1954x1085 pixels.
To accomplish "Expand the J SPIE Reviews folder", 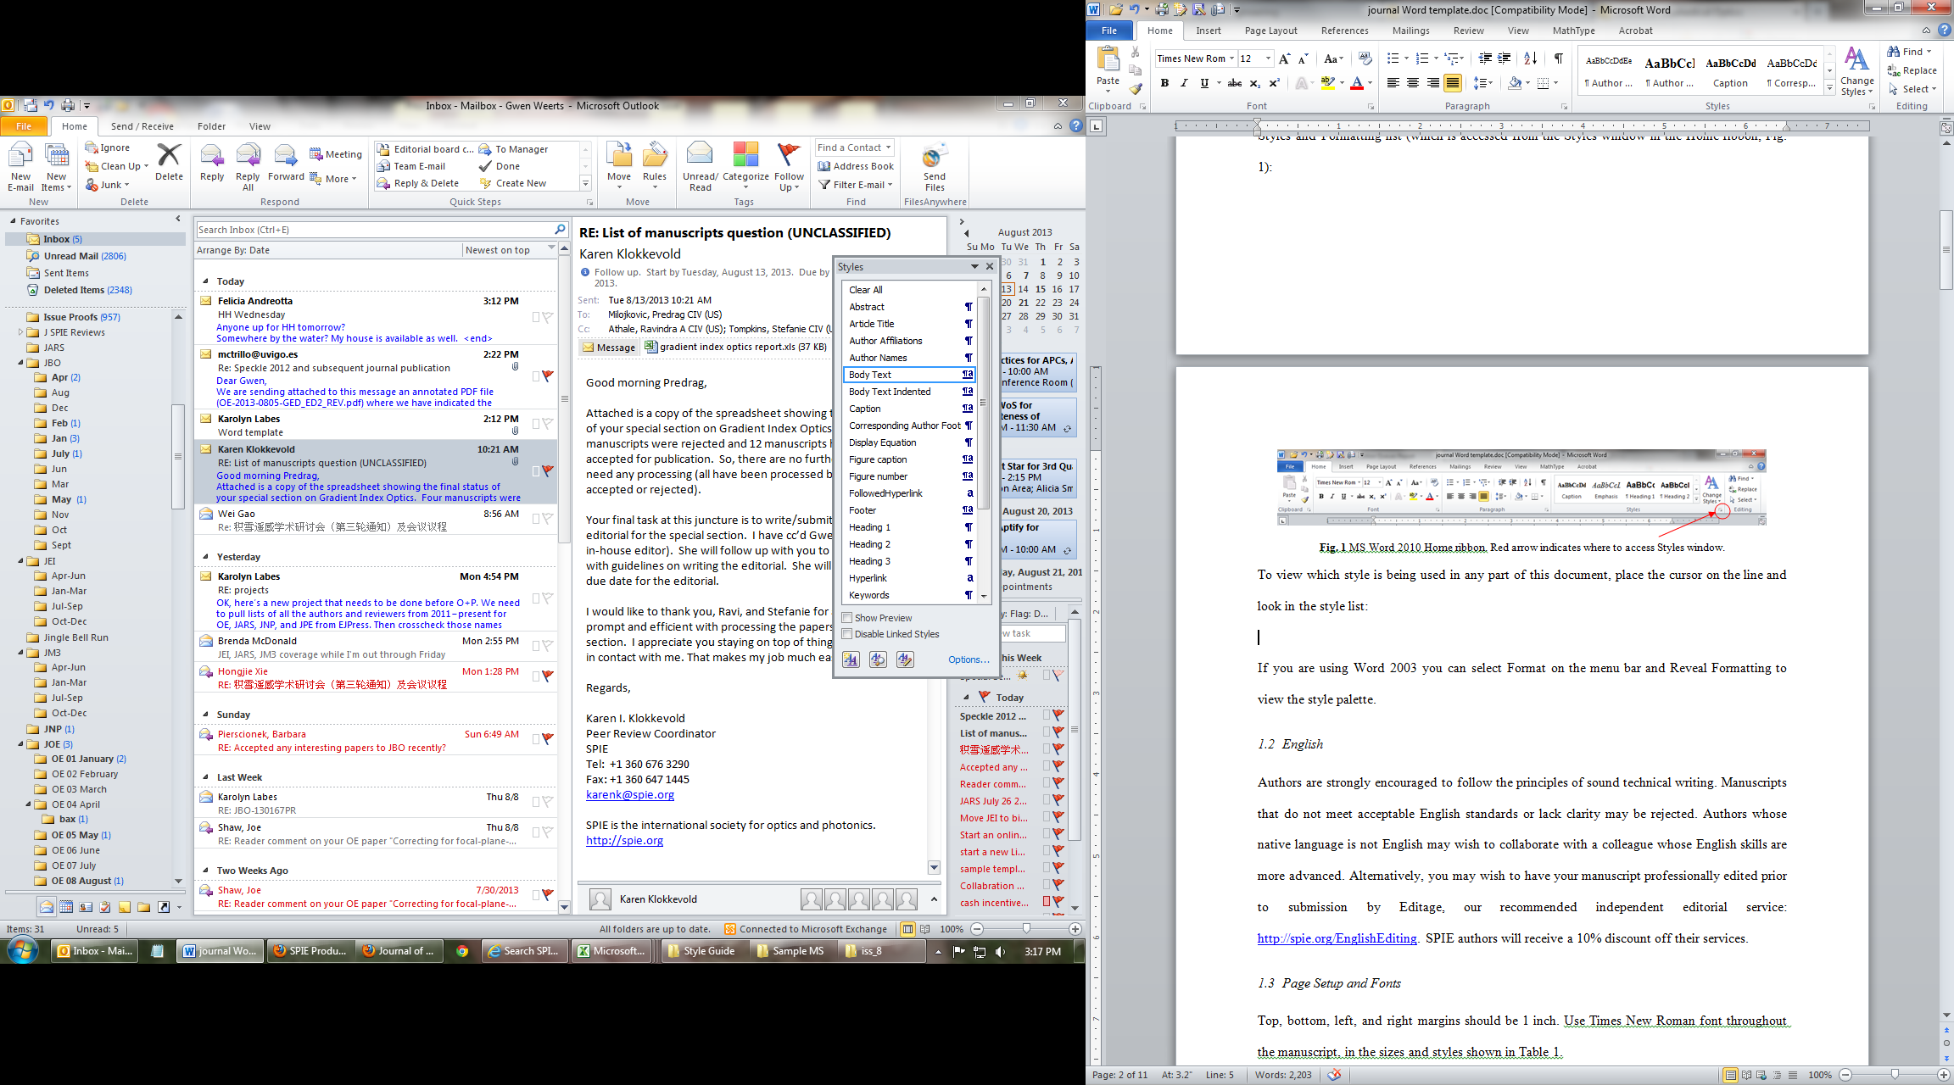I will (21, 332).
